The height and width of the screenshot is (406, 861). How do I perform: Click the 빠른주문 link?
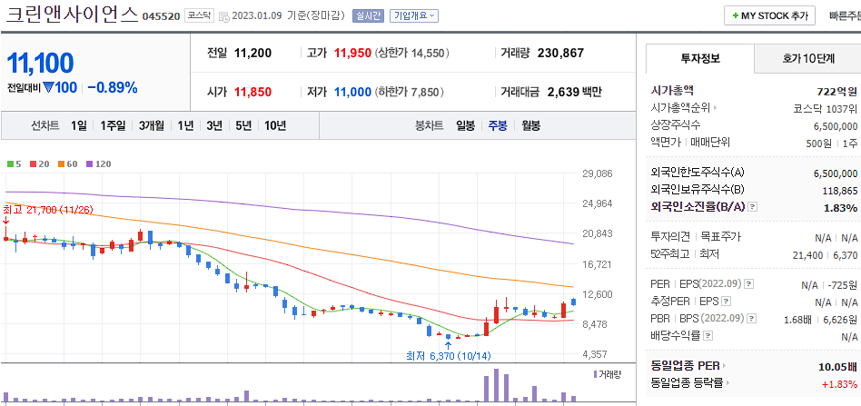[x=845, y=16]
